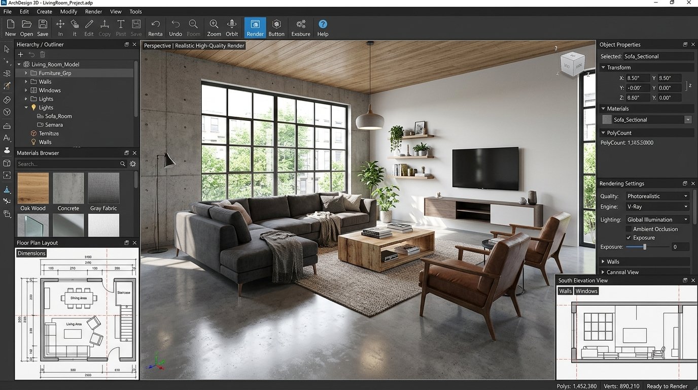Click the gray material swatch beside Sofa_Sectional
698x390 pixels.
click(607, 120)
